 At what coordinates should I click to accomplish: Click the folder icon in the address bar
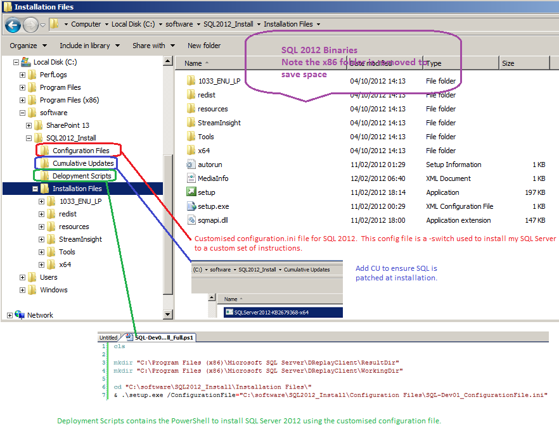click(x=55, y=24)
